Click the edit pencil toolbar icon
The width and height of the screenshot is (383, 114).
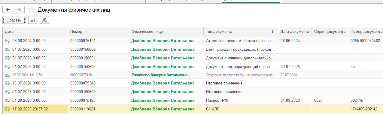pyautogui.click(x=44, y=20)
